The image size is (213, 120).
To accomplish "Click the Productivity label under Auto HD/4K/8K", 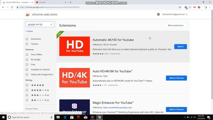I will (113, 85).
